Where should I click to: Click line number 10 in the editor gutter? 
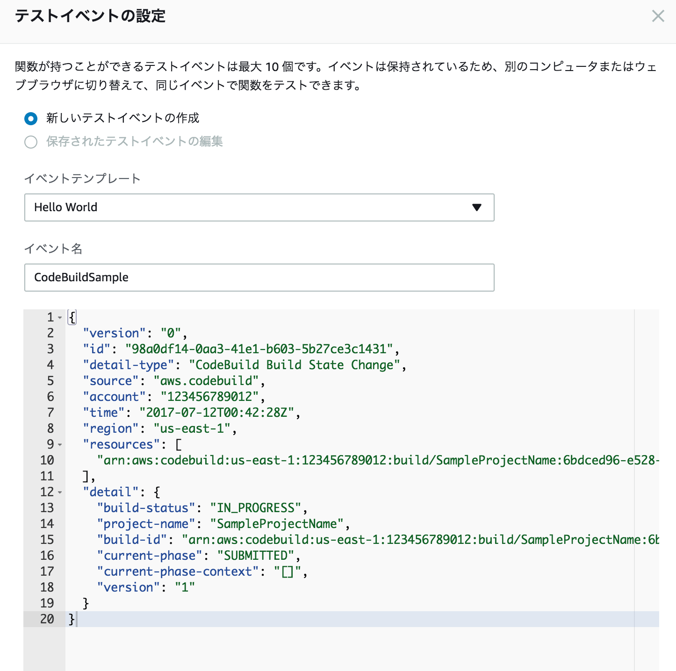tap(47, 460)
